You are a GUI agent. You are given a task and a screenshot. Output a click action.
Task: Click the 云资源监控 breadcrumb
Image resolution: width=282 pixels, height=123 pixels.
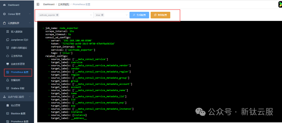coord(64,4)
